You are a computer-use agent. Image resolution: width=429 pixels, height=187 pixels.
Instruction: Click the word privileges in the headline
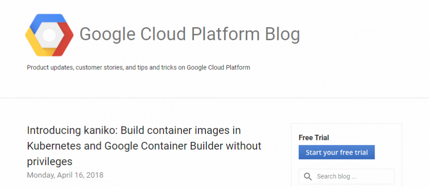click(x=50, y=162)
